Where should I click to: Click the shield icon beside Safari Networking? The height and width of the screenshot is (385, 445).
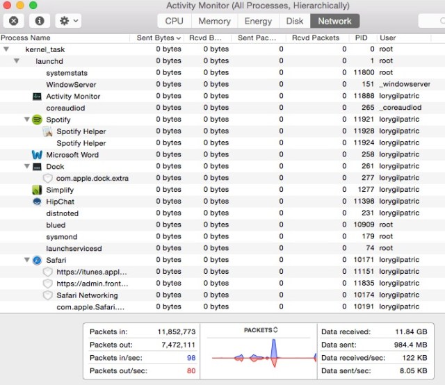[48, 295]
